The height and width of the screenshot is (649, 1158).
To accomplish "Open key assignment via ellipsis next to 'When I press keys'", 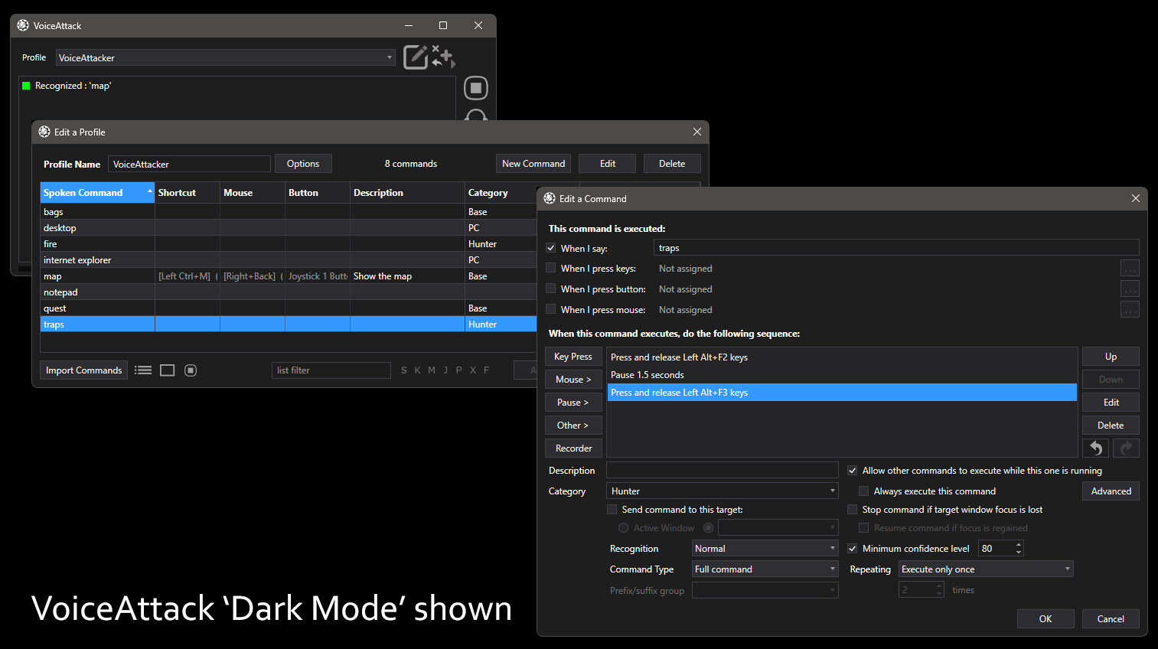I will pyautogui.click(x=1130, y=268).
